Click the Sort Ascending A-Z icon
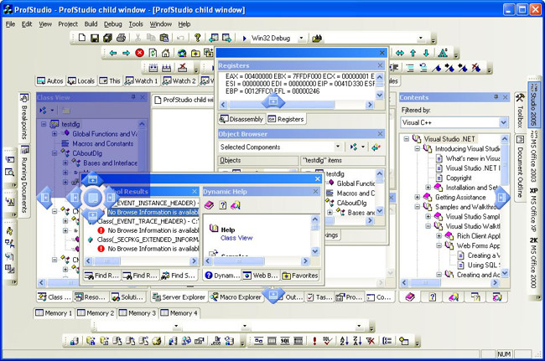This screenshot has width=545, height=361. click(x=344, y=341)
